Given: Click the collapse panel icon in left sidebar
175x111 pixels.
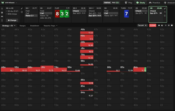Looking at the screenshot, I should pyautogui.click(x=2, y=20).
